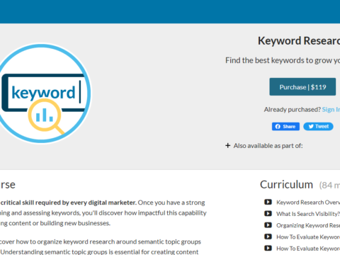Play the Keyword Research Overview video icon
This screenshot has width=340, height=255.
268,202
